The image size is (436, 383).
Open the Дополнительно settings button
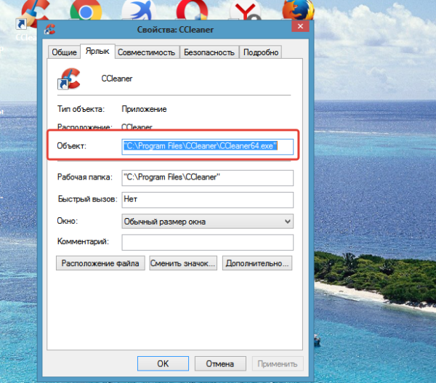(x=257, y=263)
